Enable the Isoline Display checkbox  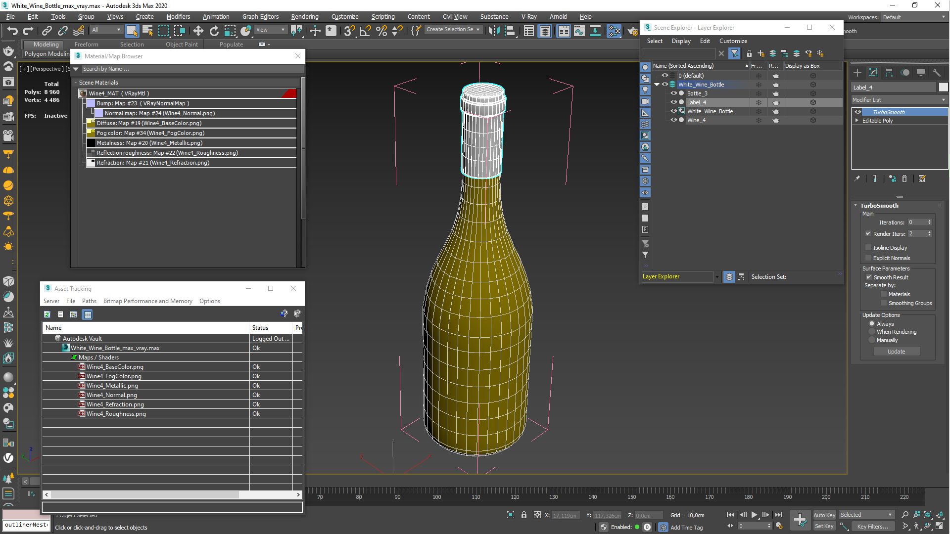pos(868,248)
